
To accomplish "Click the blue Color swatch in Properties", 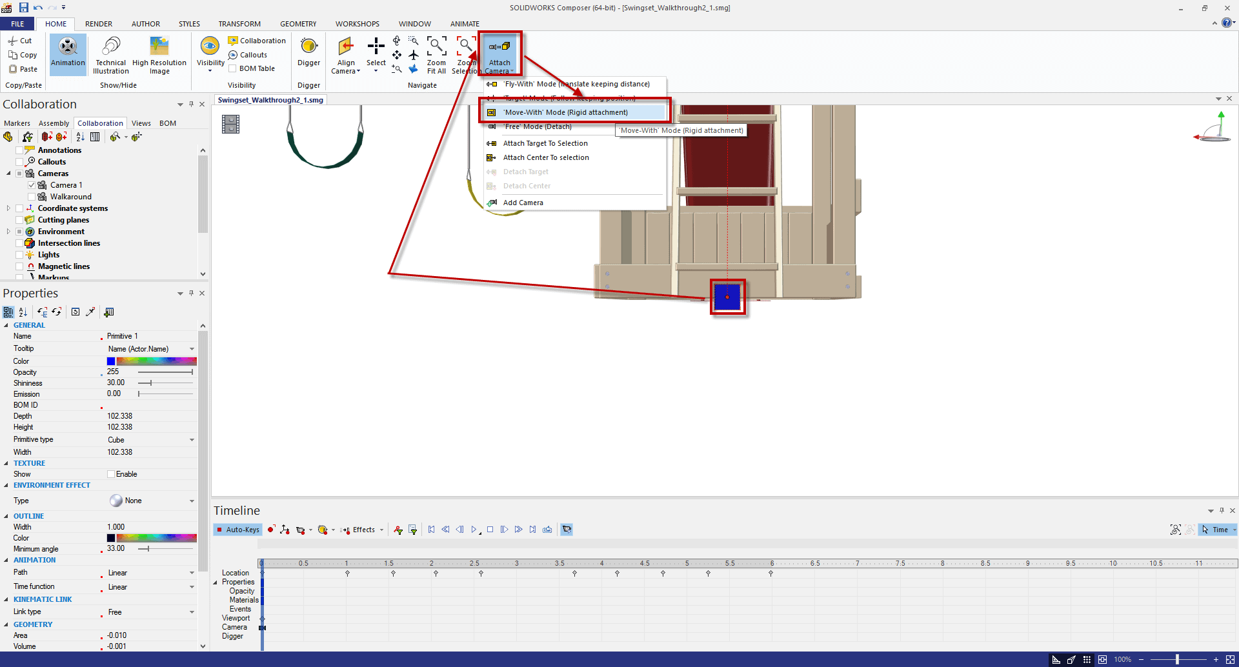I will [111, 361].
